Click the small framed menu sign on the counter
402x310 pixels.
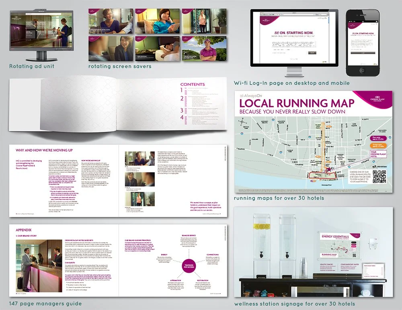coord(374,271)
